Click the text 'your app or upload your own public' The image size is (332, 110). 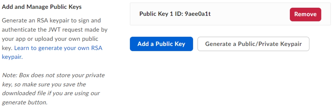pos(50,39)
